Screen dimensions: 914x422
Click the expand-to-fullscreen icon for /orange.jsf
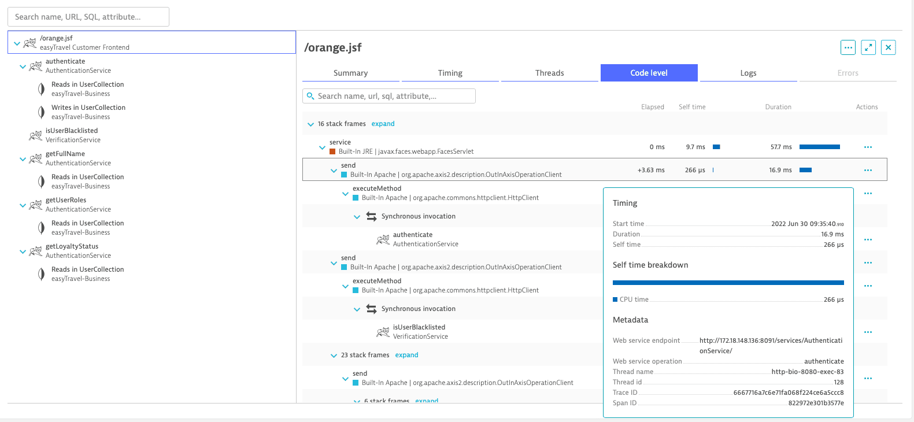(x=868, y=47)
